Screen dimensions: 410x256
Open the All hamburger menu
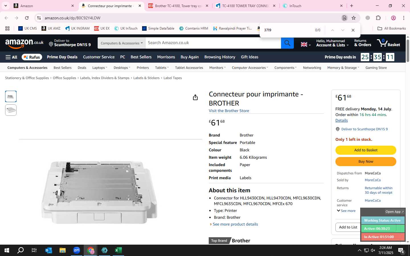pyautogui.click(x=11, y=57)
